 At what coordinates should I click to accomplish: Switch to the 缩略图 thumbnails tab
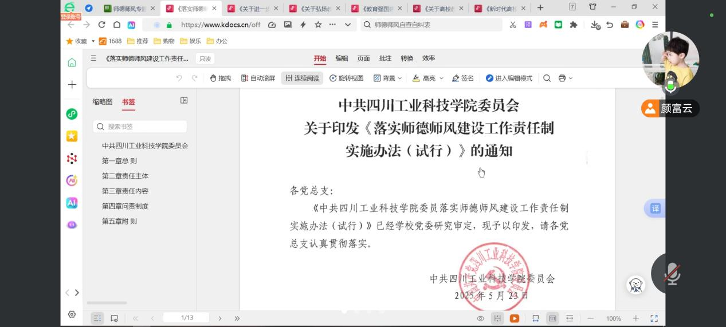(103, 102)
